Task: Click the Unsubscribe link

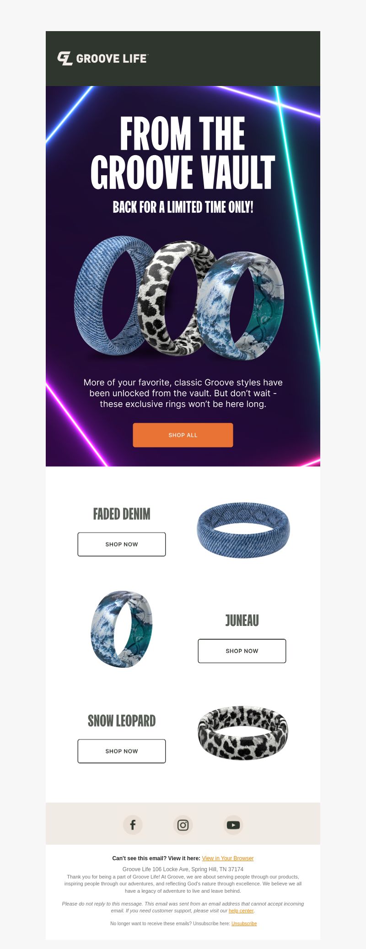Action: click(244, 923)
